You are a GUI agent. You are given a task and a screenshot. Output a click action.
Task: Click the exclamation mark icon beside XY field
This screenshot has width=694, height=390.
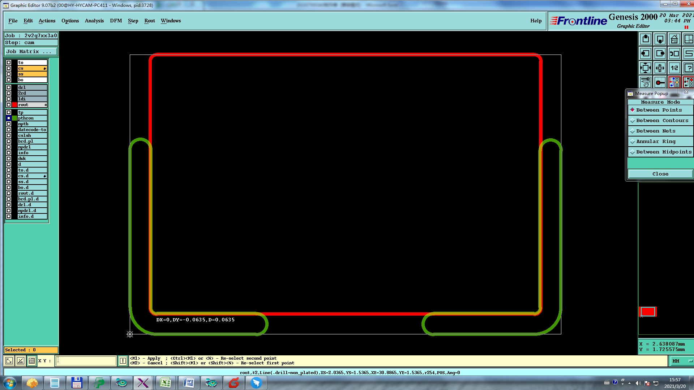(x=123, y=360)
